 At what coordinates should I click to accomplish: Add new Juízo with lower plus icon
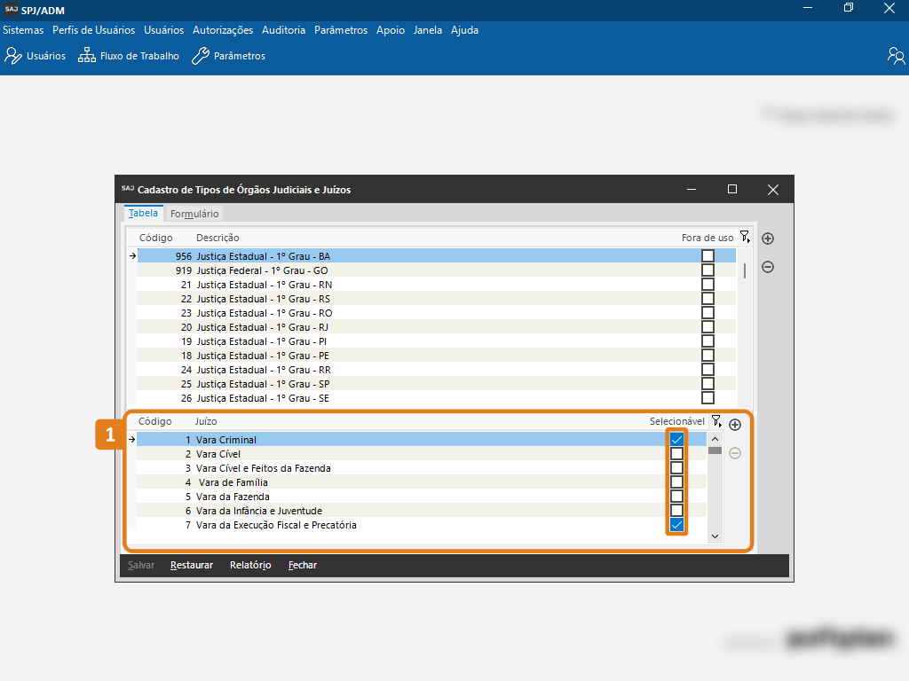coord(735,425)
